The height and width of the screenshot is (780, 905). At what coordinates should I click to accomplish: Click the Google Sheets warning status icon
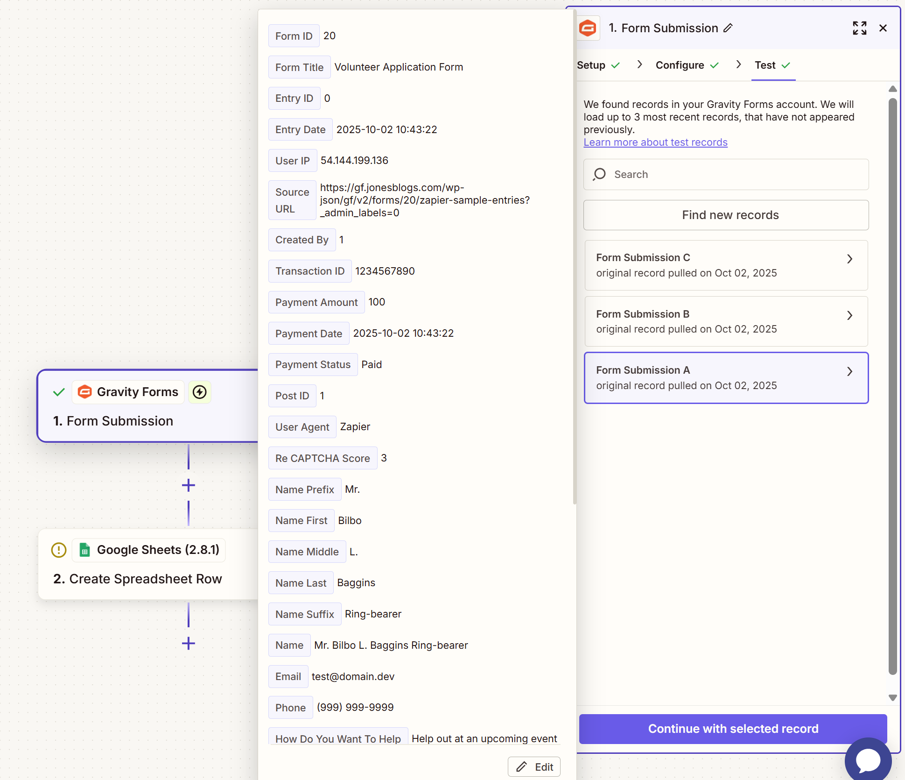coord(59,550)
